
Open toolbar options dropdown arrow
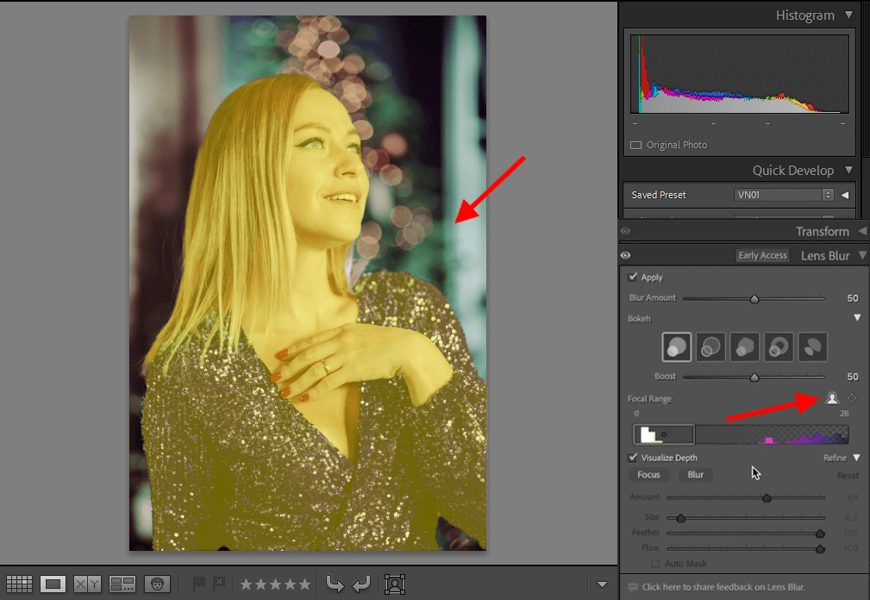coord(602,584)
